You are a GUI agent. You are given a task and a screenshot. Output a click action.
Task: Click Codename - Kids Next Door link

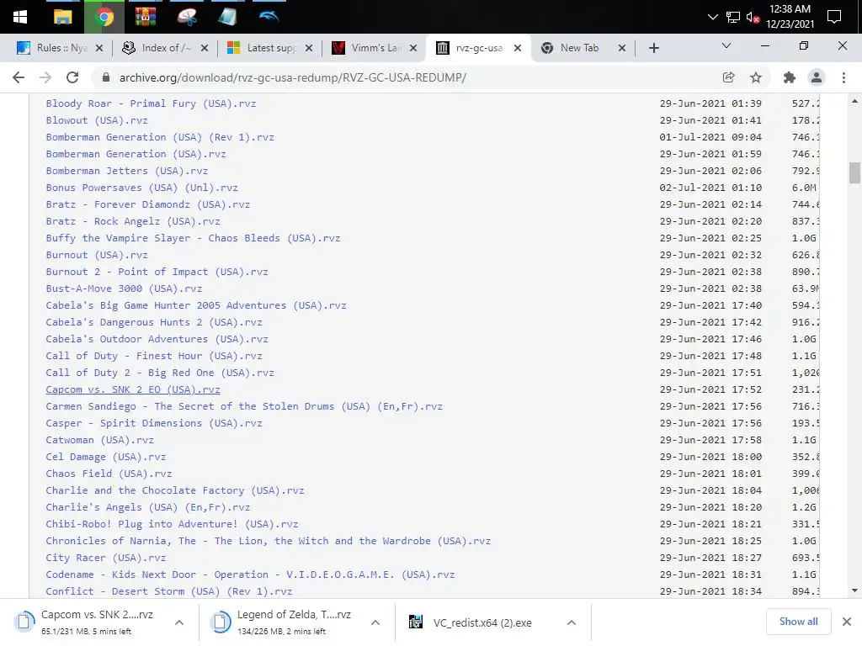(250, 575)
